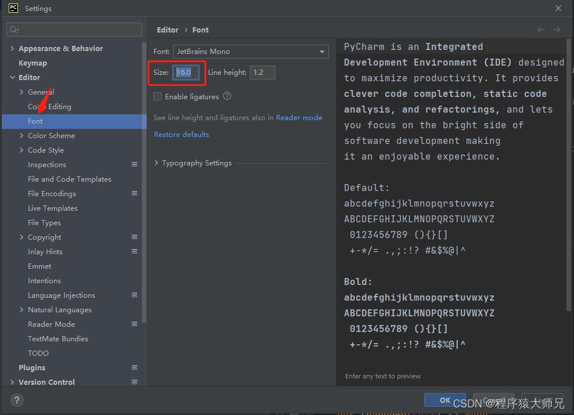Open TODO settings page
Image resolution: width=574 pixels, height=415 pixels.
[38, 353]
